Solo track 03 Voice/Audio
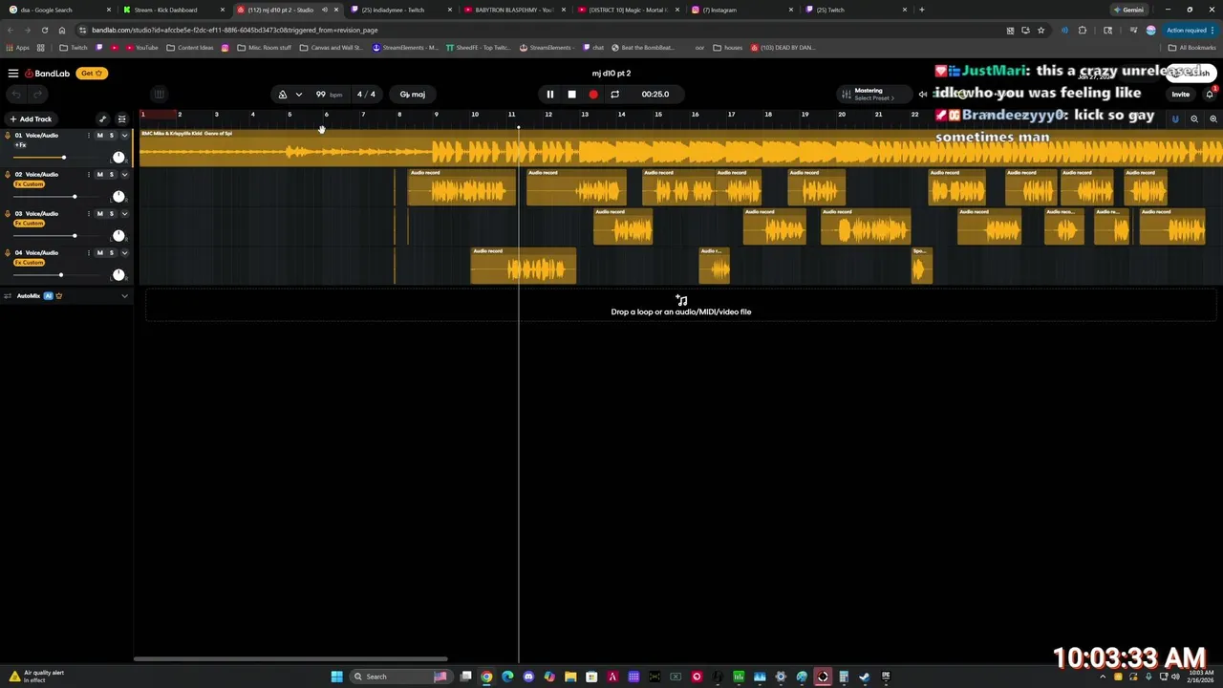 click(x=111, y=214)
